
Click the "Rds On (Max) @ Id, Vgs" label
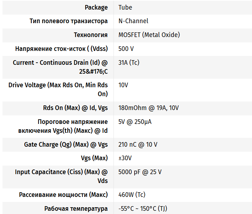(73, 108)
